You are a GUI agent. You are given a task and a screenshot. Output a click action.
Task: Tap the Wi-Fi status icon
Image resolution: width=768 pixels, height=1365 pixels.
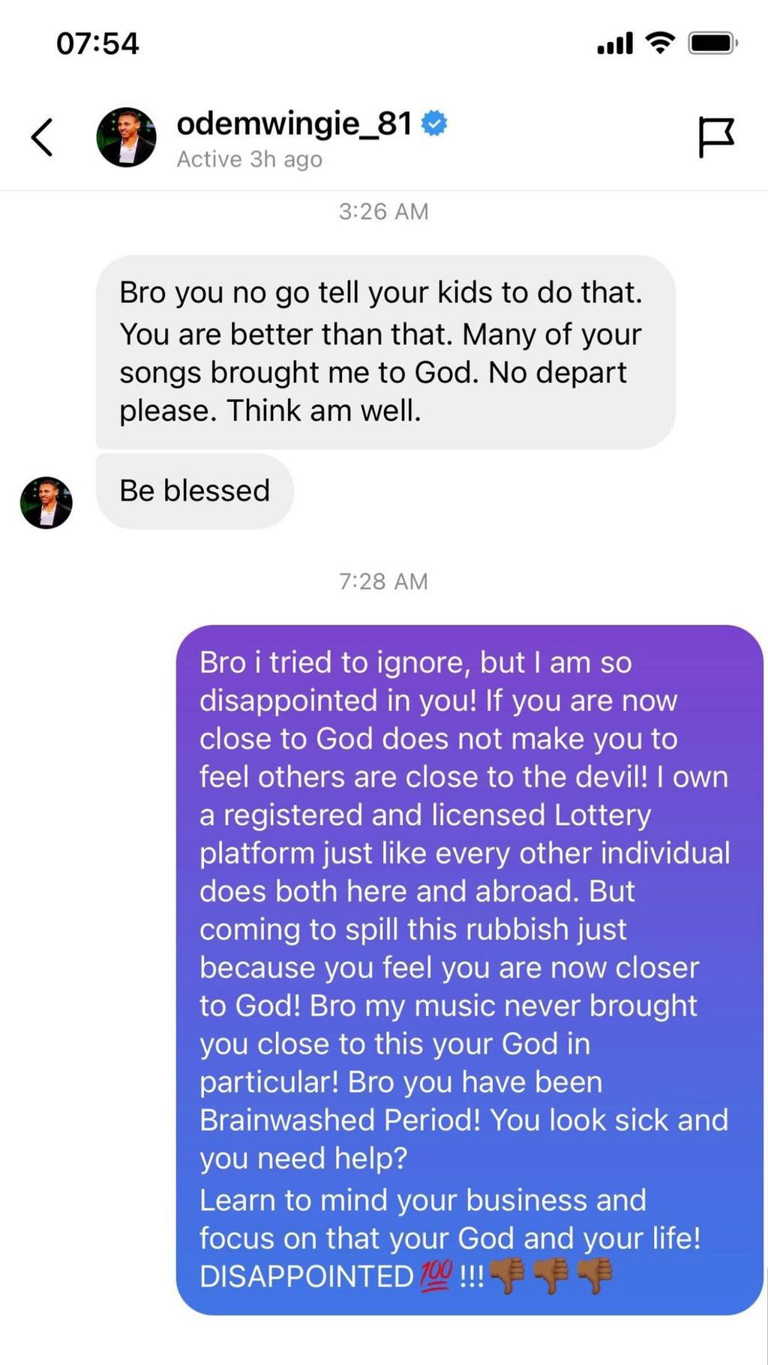[x=660, y=43]
